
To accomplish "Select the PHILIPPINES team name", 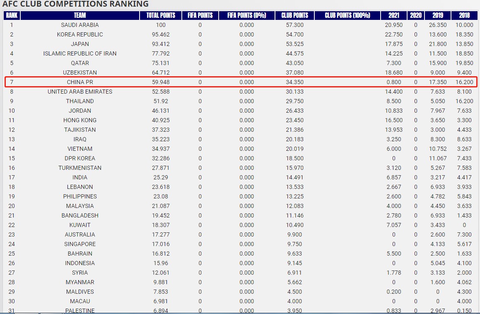I will pos(80,196).
